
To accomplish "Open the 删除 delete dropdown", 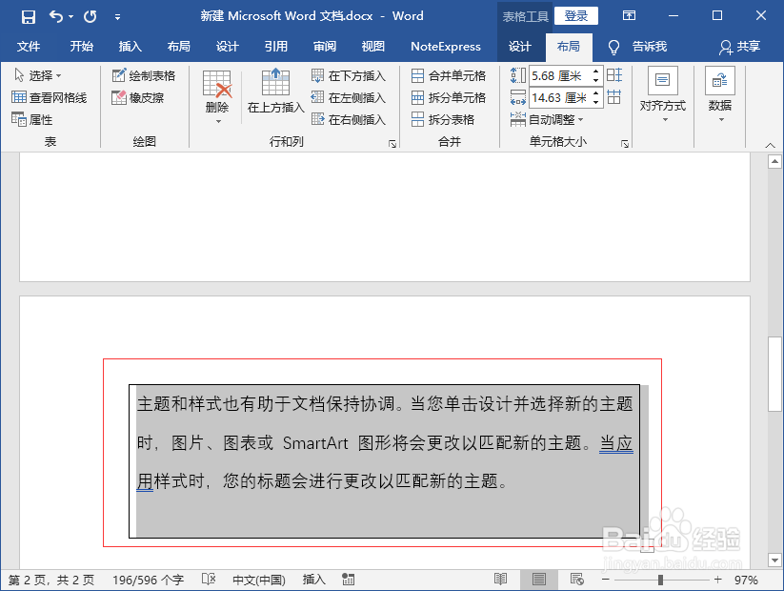I will 217,97.
